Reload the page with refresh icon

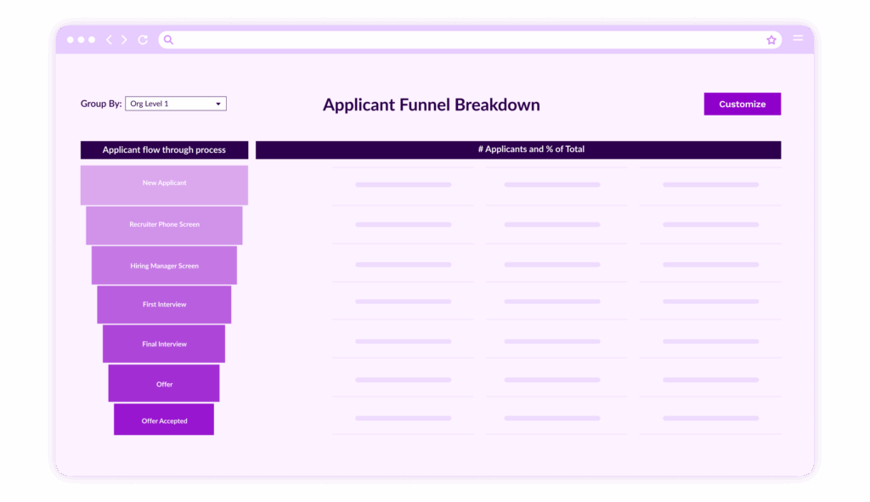[x=143, y=40]
